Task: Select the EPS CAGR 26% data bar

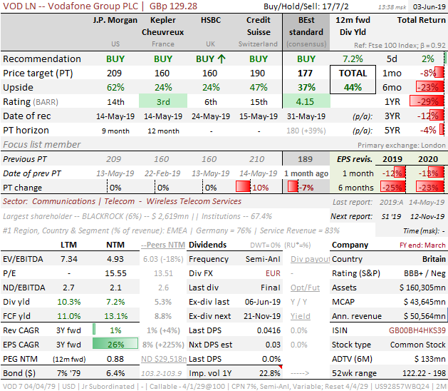Action: coord(115,343)
